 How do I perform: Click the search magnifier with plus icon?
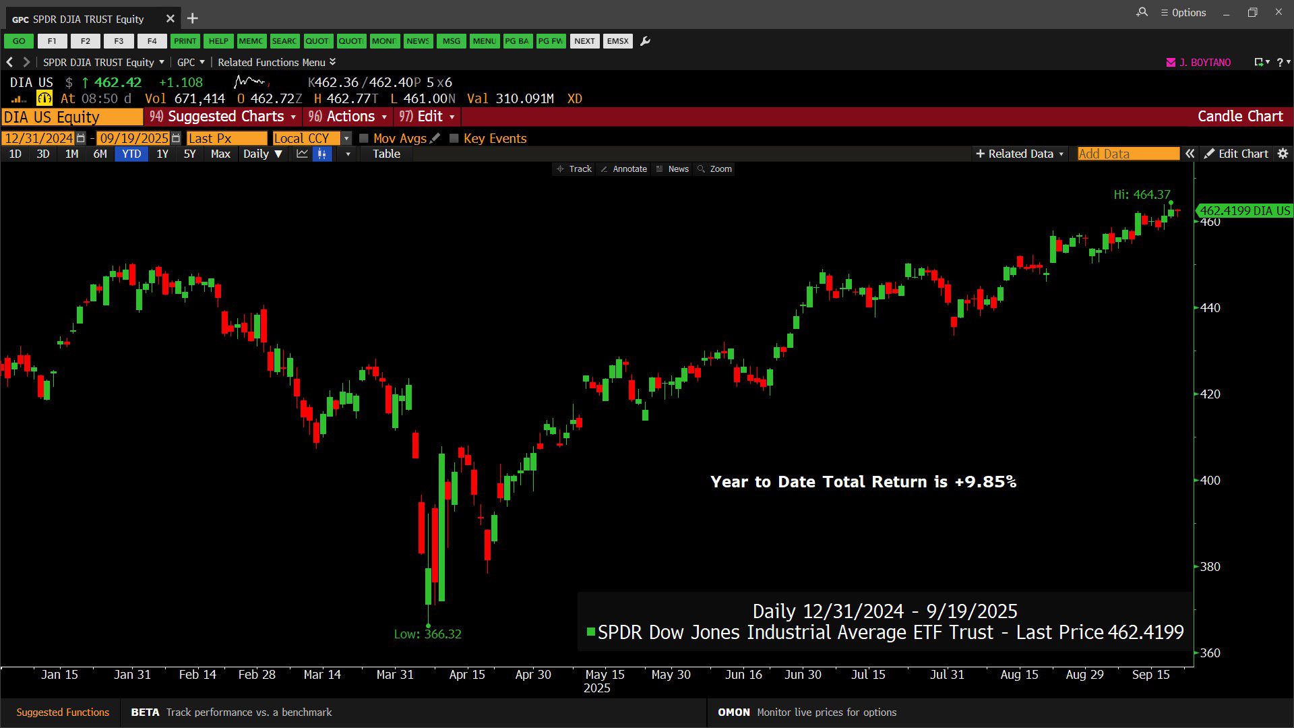(x=1142, y=12)
